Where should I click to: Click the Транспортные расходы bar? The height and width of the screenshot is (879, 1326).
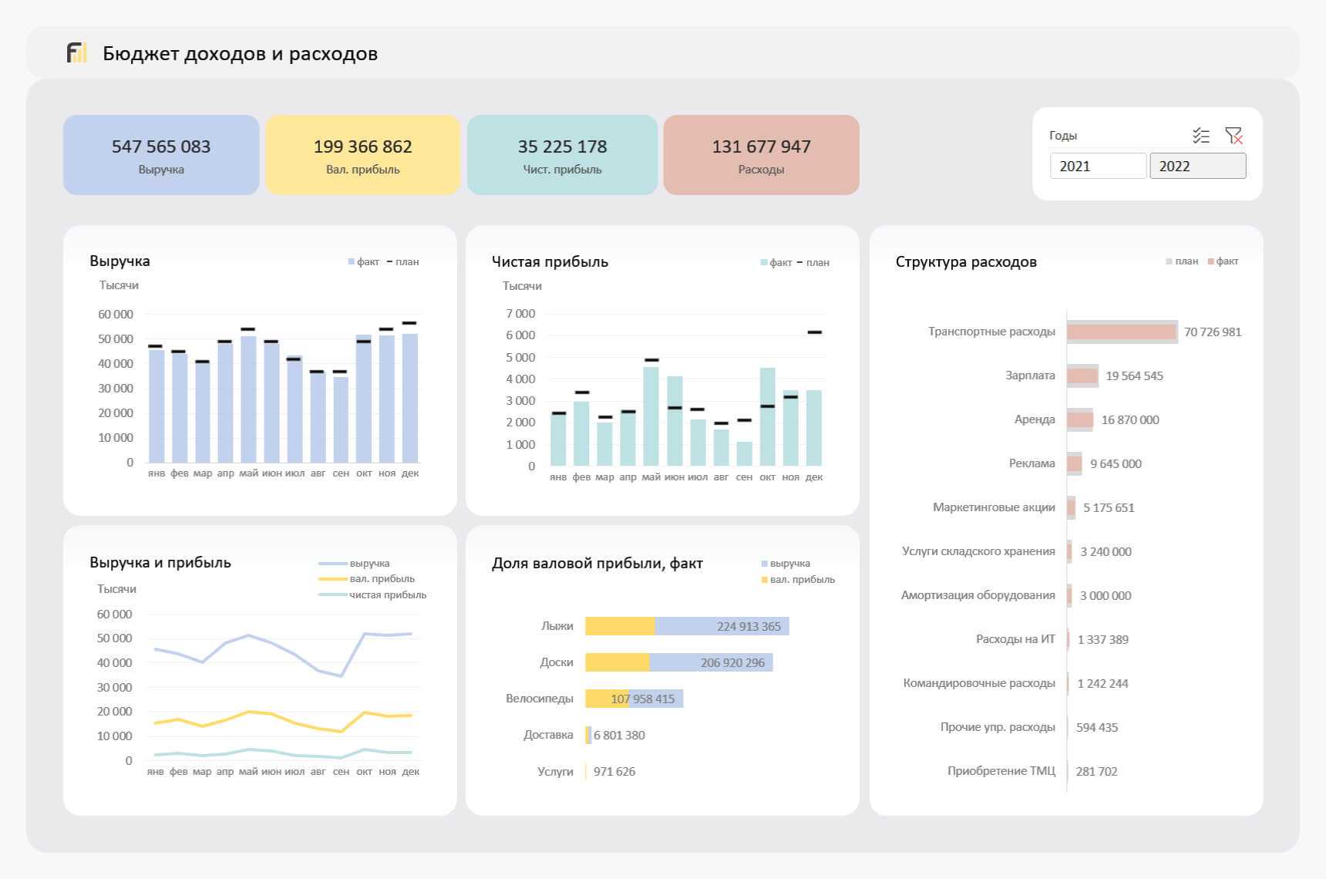pos(1121,332)
